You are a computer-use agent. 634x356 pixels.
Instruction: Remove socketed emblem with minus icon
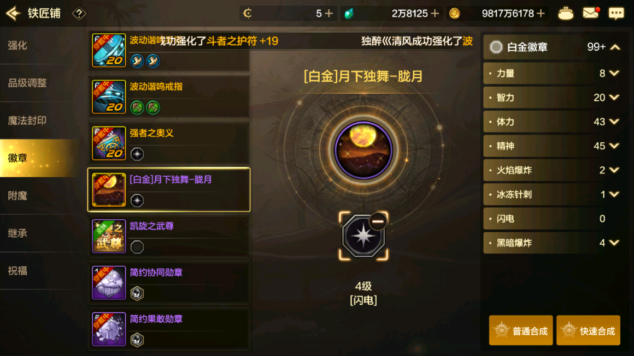tap(378, 221)
